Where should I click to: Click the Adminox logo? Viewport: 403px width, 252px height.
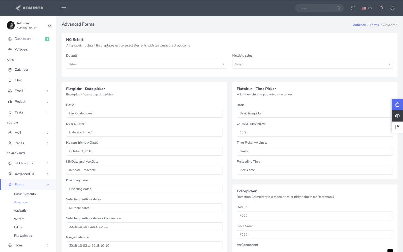click(x=30, y=8)
